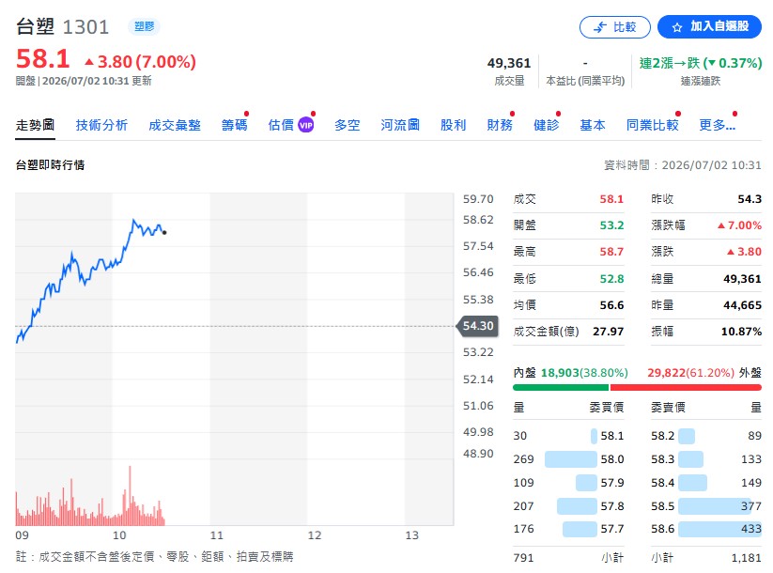Click the compare arrows icon in 比較 button
Viewport: 773px width, 573px height.
coord(599,27)
